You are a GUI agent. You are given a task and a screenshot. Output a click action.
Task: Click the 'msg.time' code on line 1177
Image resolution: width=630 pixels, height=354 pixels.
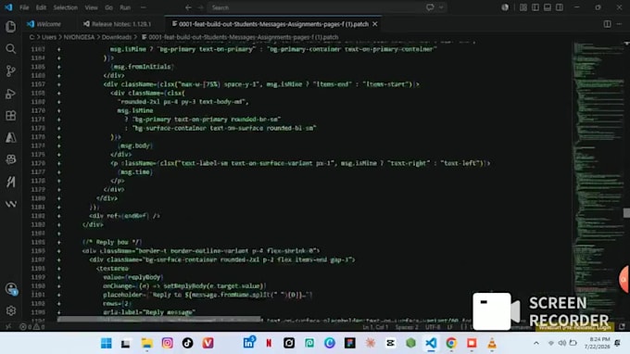point(135,172)
